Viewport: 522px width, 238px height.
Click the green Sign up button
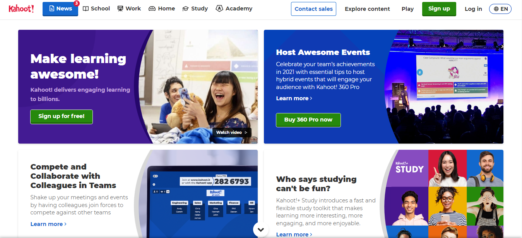click(x=439, y=9)
